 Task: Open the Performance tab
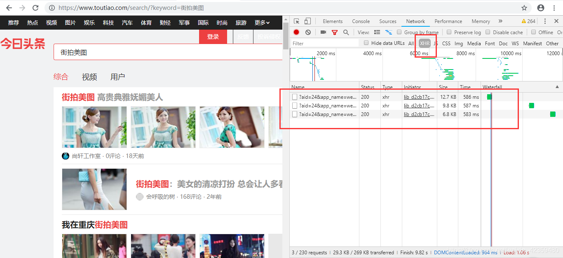pyautogui.click(x=448, y=21)
